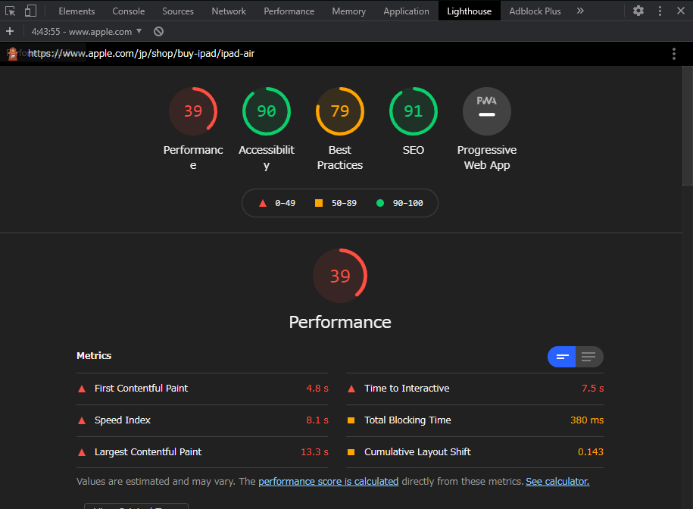Screen dimensions: 693x509
Task: Click the Time to Interactive metric
Action: 475,389
